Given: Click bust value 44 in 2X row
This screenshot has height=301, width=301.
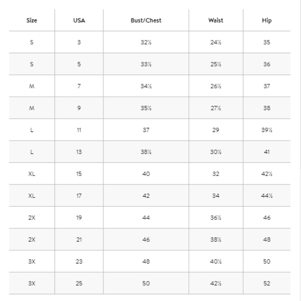Looking at the screenshot, I should [146, 218].
